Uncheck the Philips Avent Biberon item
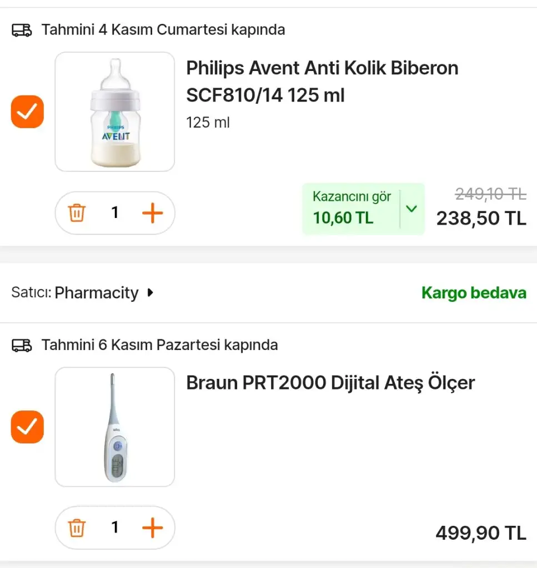 27,111
